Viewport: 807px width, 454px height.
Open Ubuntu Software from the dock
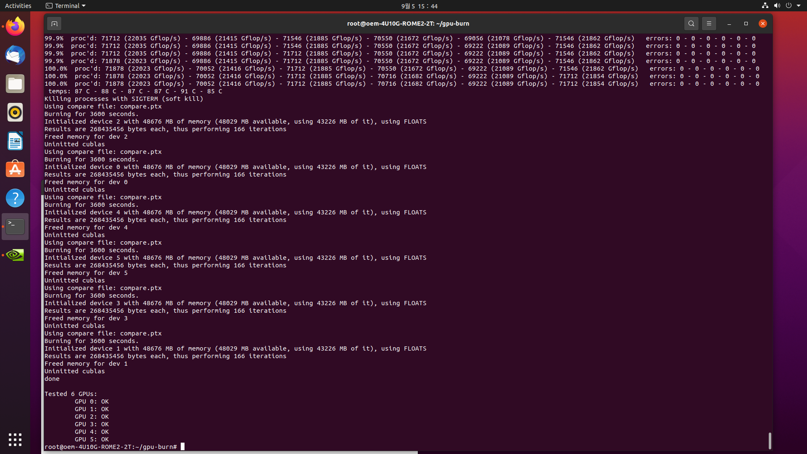[x=15, y=169]
